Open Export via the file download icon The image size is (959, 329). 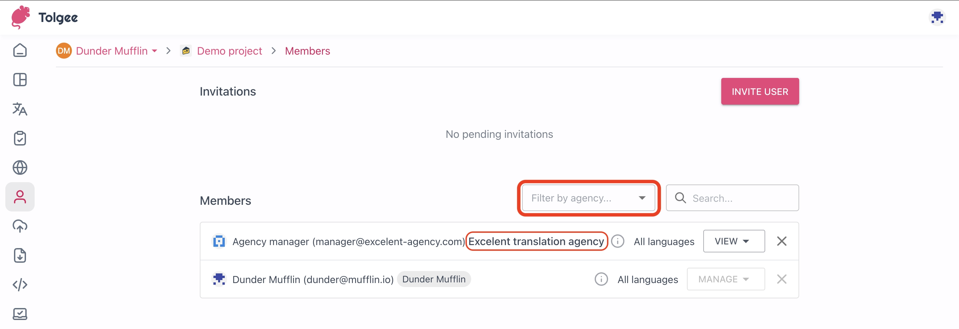pos(20,255)
